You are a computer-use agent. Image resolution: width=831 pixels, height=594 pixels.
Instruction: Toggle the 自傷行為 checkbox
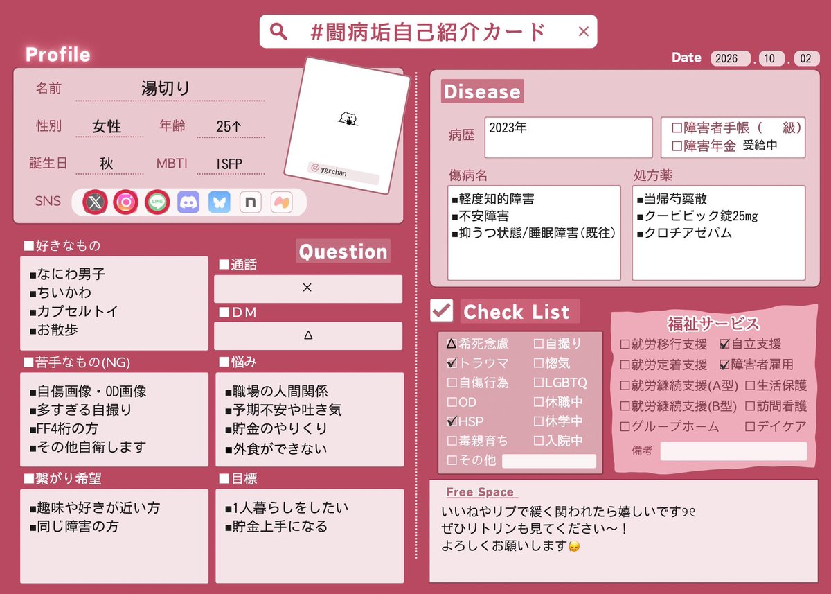(x=452, y=382)
